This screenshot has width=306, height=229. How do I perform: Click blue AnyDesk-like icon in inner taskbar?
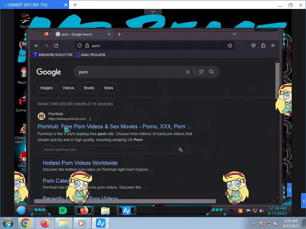tap(126, 211)
